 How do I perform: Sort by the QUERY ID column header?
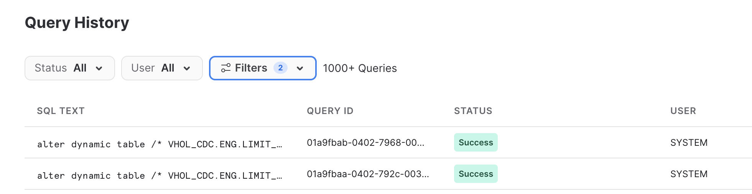(330, 111)
